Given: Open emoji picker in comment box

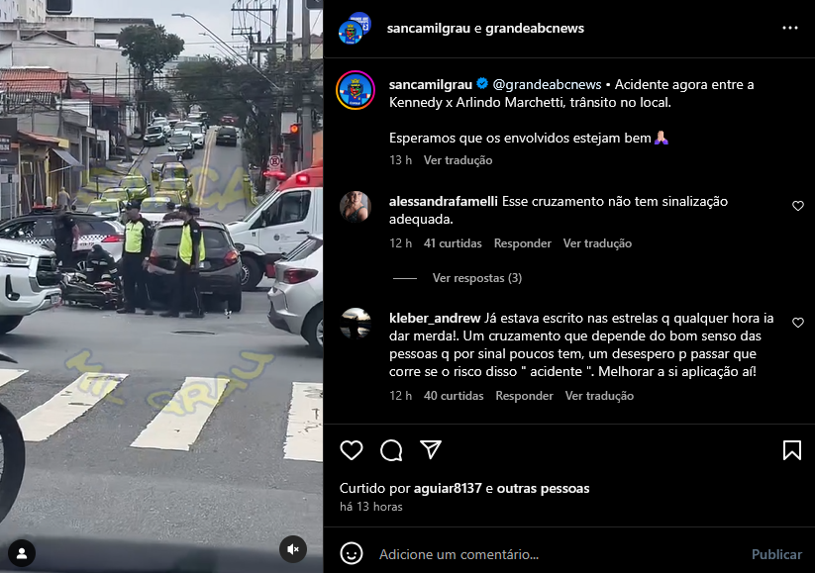Looking at the screenshot, I should pos(352,554).
